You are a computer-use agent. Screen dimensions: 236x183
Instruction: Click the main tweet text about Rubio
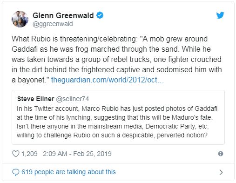click(x=117, y=59)
